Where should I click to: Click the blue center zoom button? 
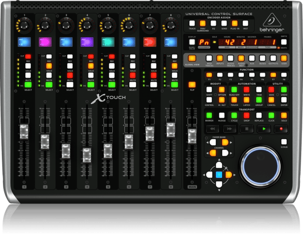point(219,174)
